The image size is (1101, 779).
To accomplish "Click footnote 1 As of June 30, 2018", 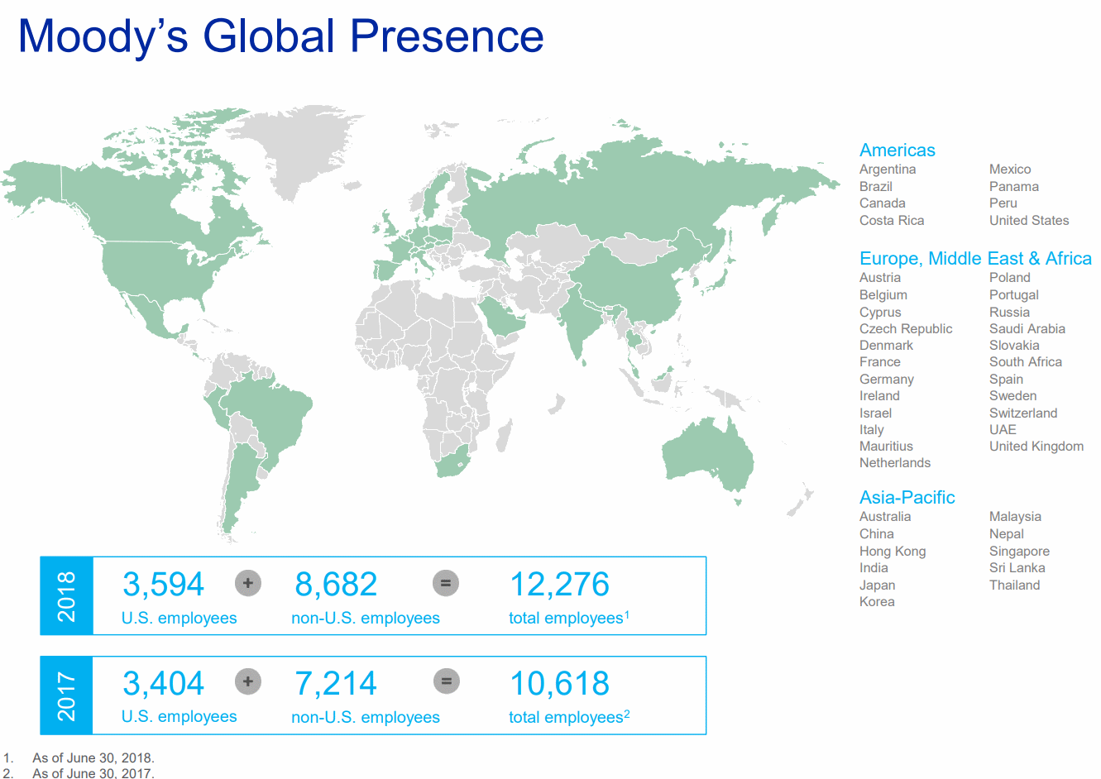I will point(93,757).
